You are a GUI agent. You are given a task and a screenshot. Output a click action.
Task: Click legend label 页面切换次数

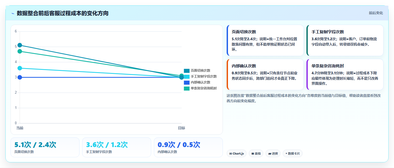(x=201, y=71)
